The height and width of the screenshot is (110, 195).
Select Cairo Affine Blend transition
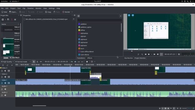click(x=87, y=52)
